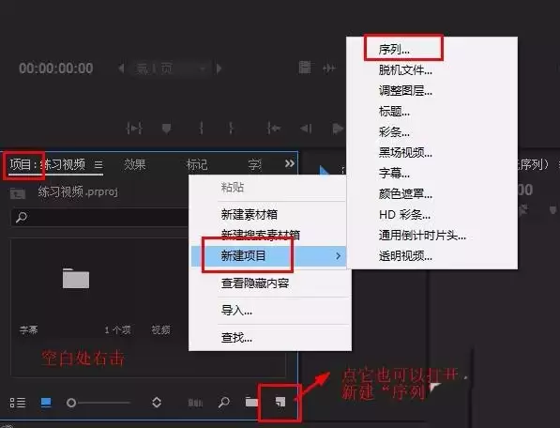Open the 项目 panel menu icon
Viewport: 560px width, 428px height.
click(x=98, y=164)
